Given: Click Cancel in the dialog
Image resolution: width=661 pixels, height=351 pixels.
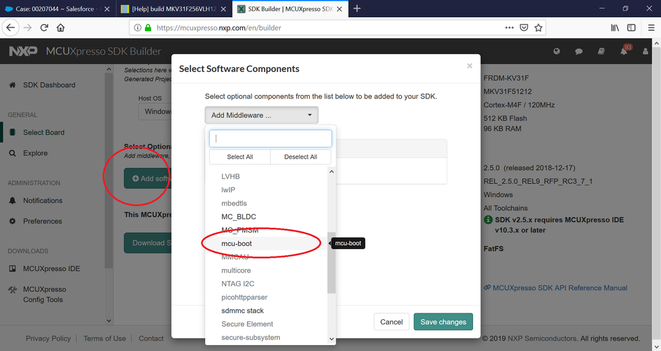Looking at the screenshot, I should click(391, 322).
